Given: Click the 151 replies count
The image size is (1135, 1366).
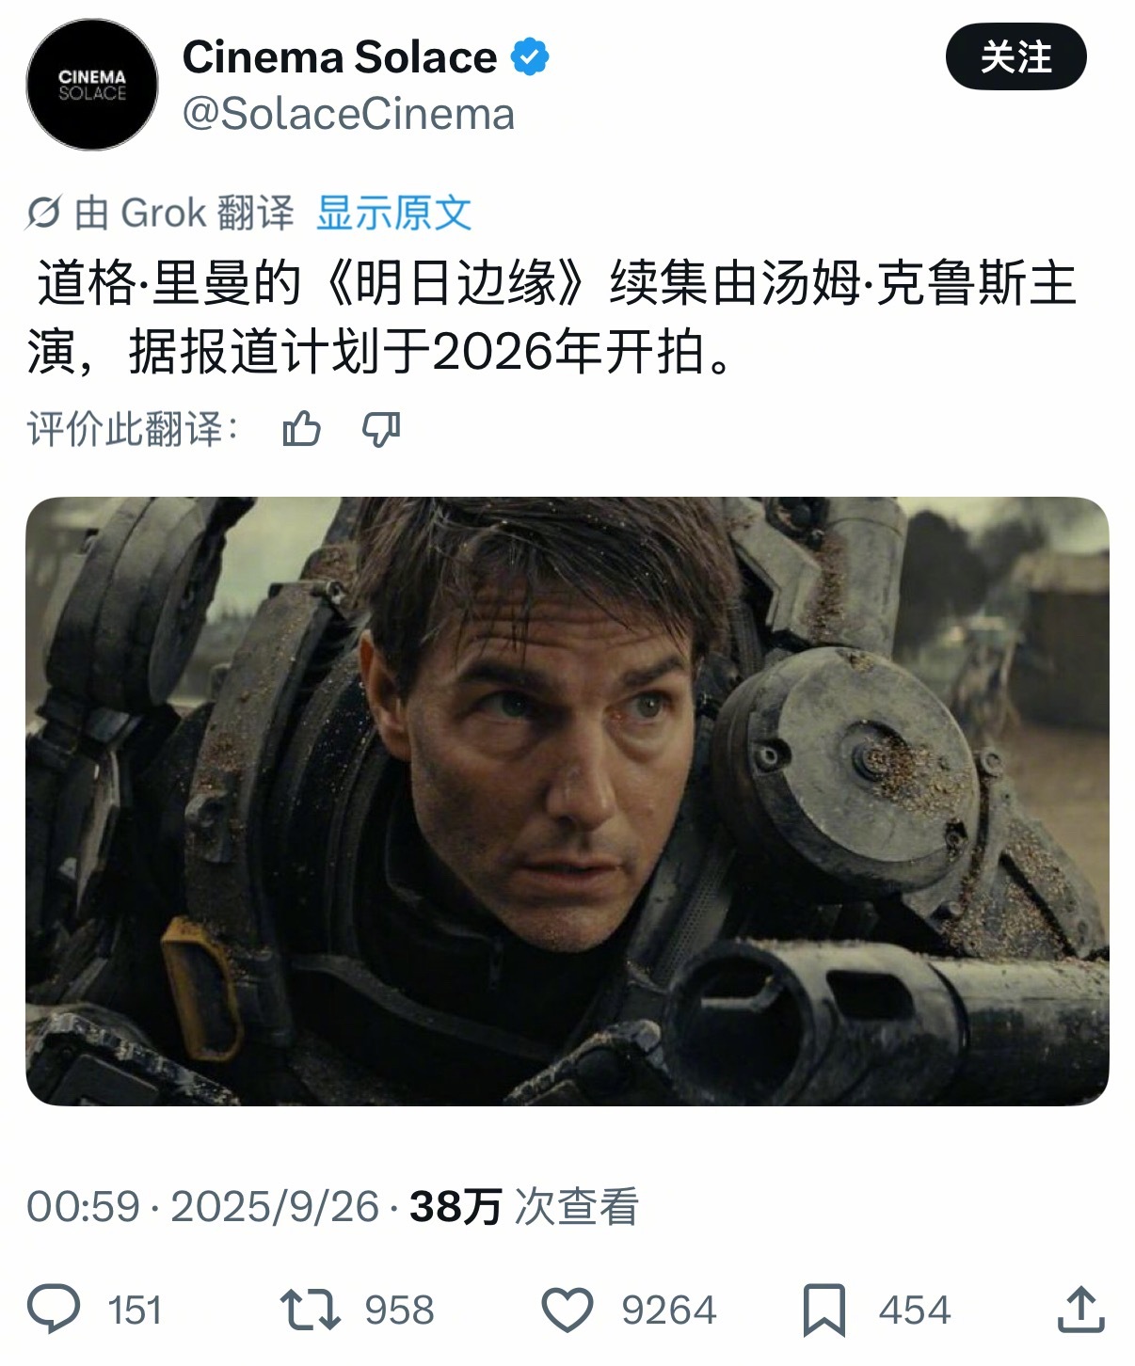Looking at the screenshot, I should coord(135,1310).
